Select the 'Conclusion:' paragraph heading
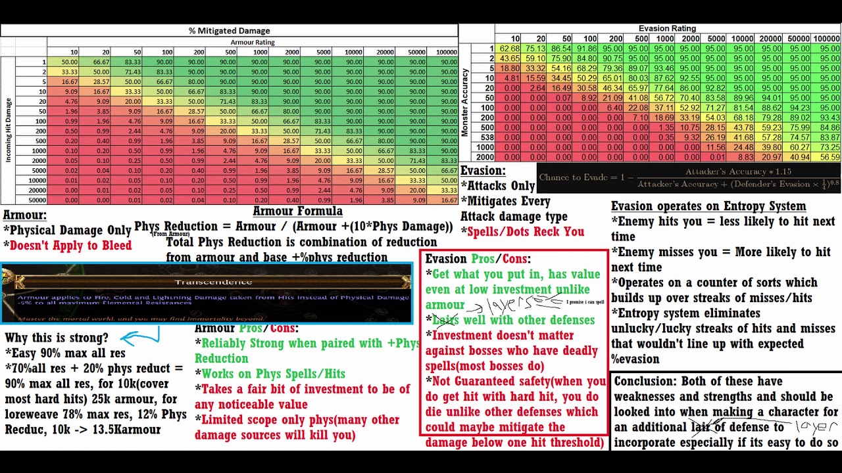Viewport: 842px width, 473px height. [646, 381]
